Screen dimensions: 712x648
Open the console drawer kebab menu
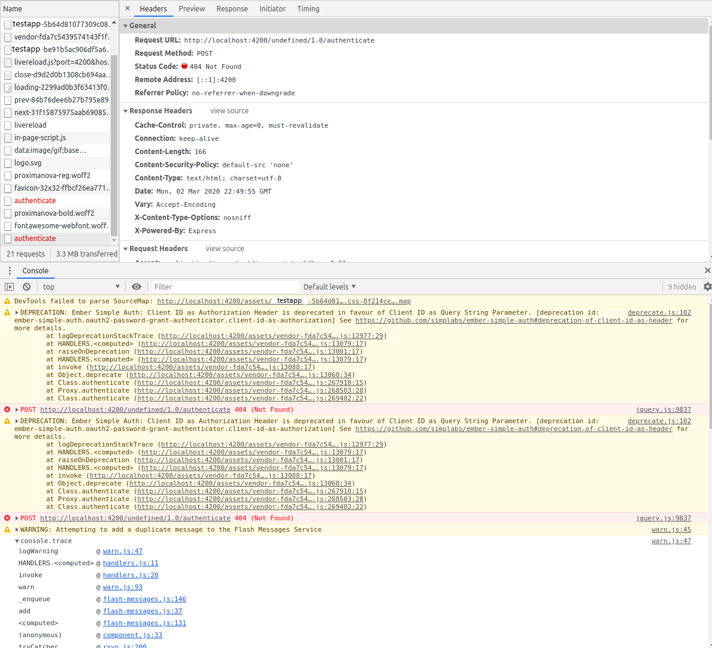(x=10, y=271)
